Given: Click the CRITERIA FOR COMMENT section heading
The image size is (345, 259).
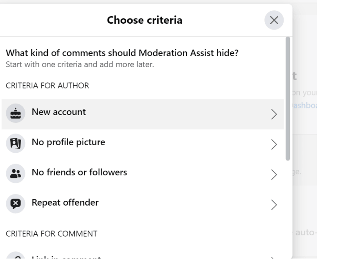Looking at the screenshot, I should pos(52,233).
